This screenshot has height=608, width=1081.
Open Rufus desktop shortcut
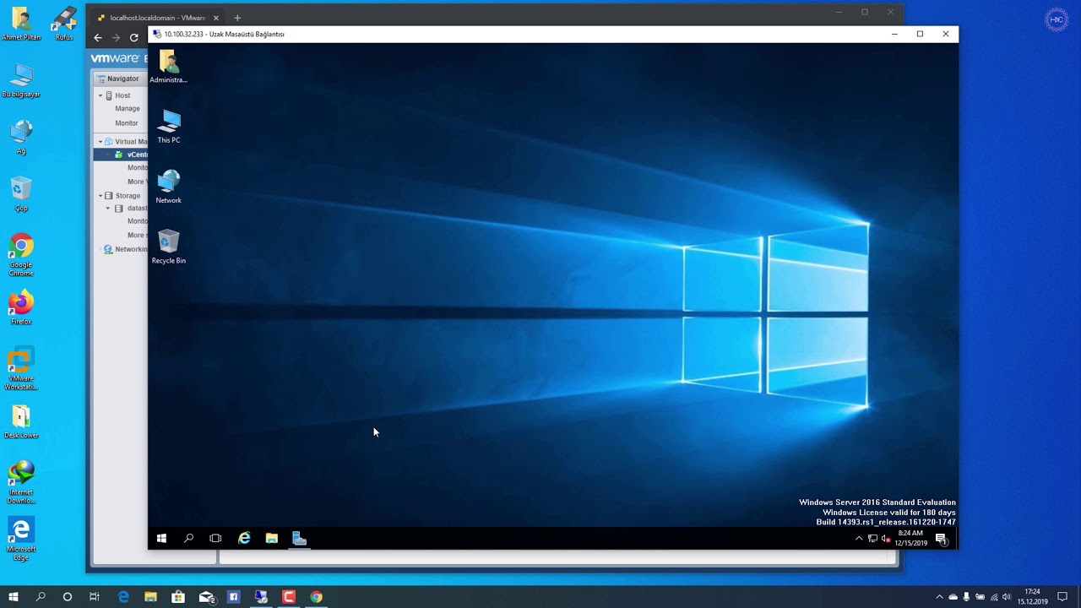64,24
